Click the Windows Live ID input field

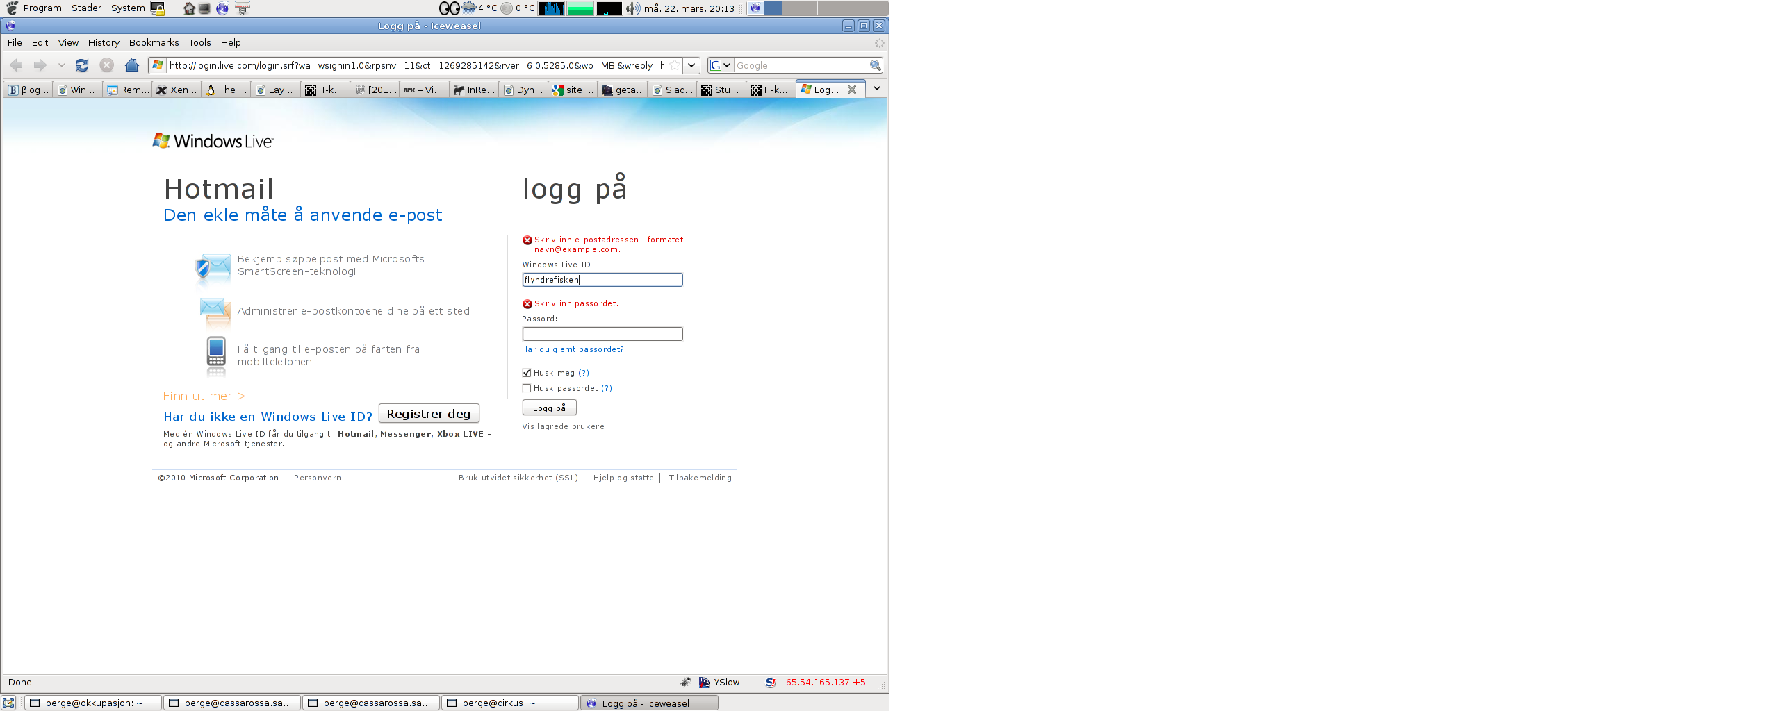(602, 280)
